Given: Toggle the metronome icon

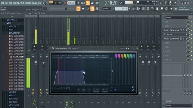Looking at the screenshot, I should coord(78,3).
